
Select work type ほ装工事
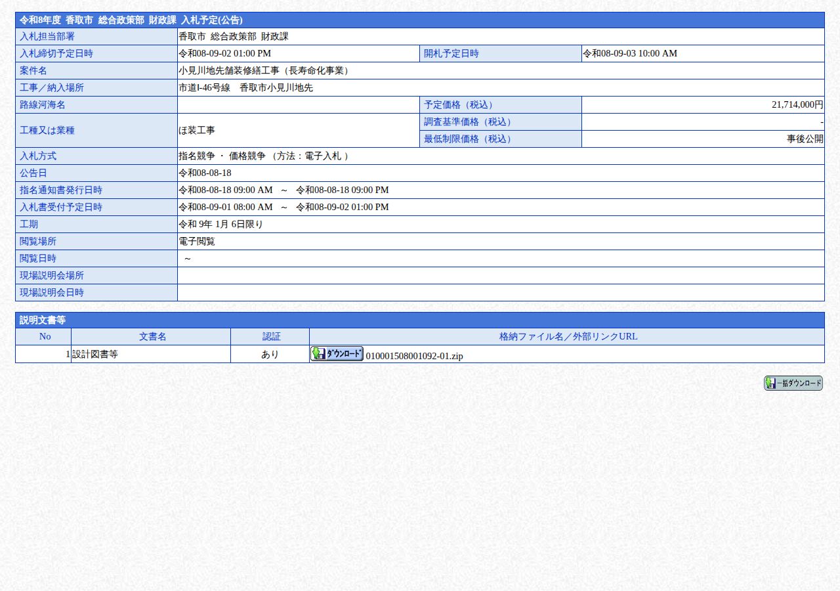tap(197, 131)
